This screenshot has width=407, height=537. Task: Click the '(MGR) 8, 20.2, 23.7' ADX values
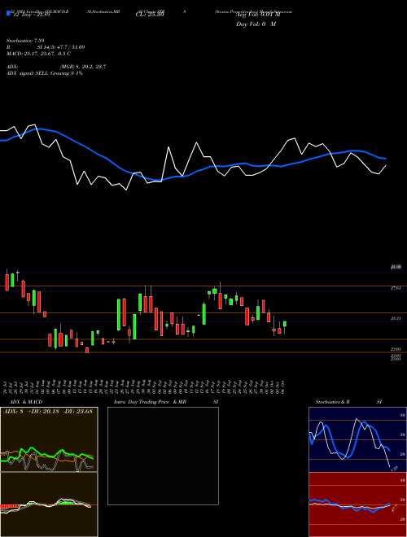[83, 67]
